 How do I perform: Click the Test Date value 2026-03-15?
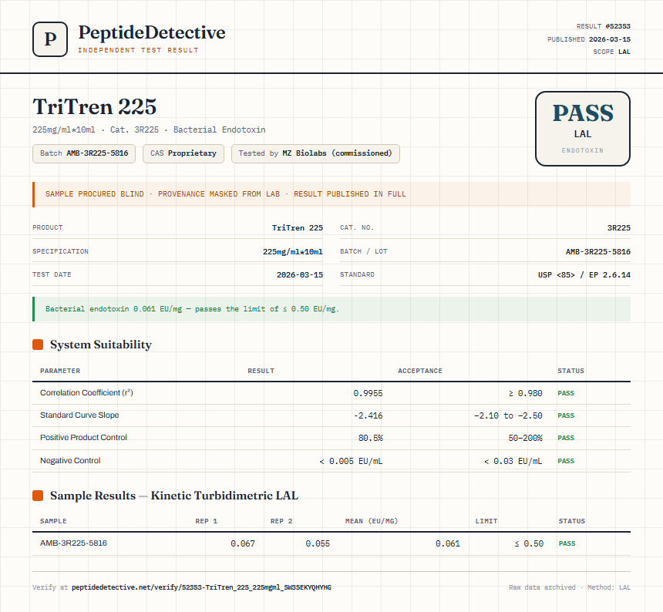300,274
